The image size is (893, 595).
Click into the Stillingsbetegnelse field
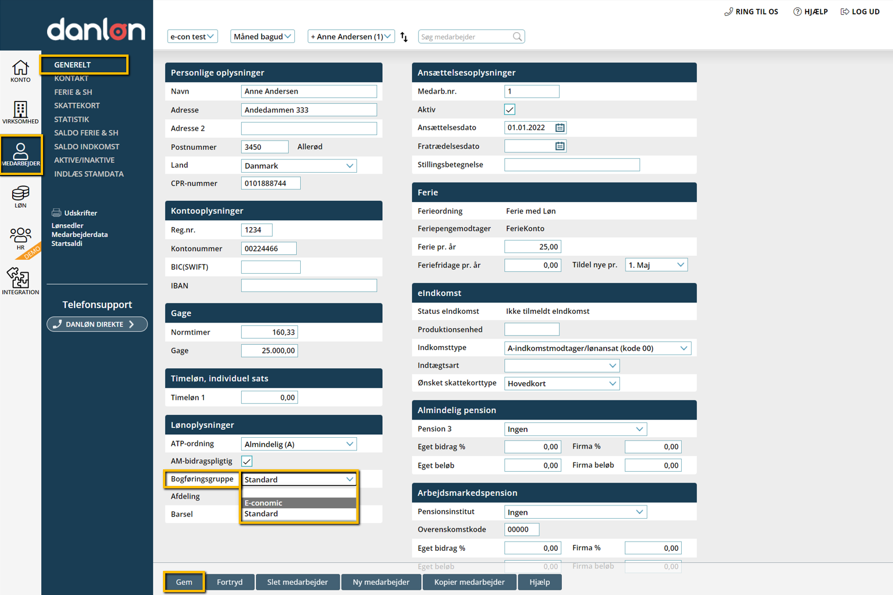(x=572, y=165)
